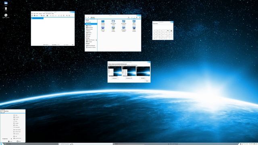Open Help menu in the text editor
Viewport: 258px width, 145px height.
(x=53, y=14)
